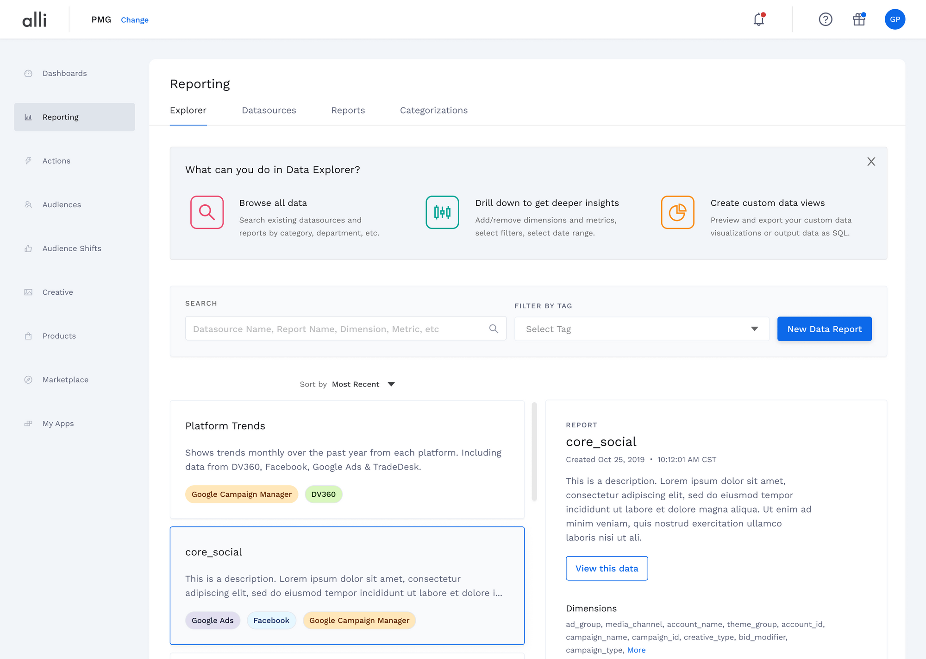Screen dimensions: 926x659
Task: Dismiss the Data Explorer info banner
Action: pos(871,162)
